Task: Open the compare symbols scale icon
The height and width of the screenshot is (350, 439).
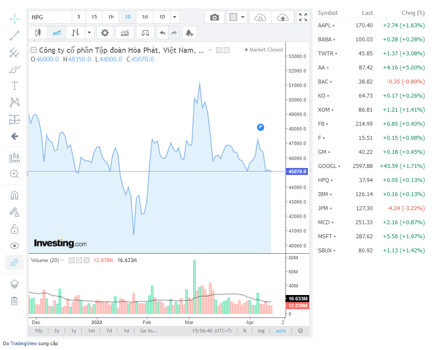Action: [145, 33]
